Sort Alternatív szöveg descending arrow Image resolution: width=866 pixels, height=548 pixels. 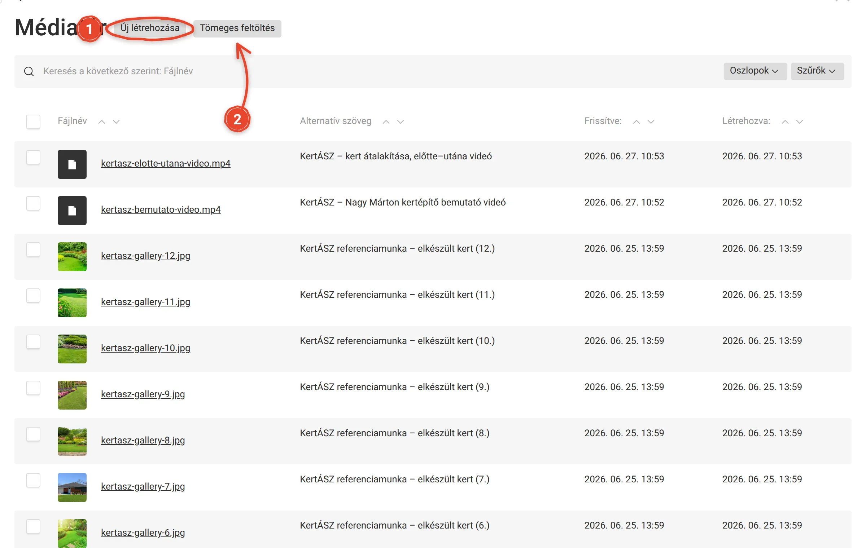401,122
